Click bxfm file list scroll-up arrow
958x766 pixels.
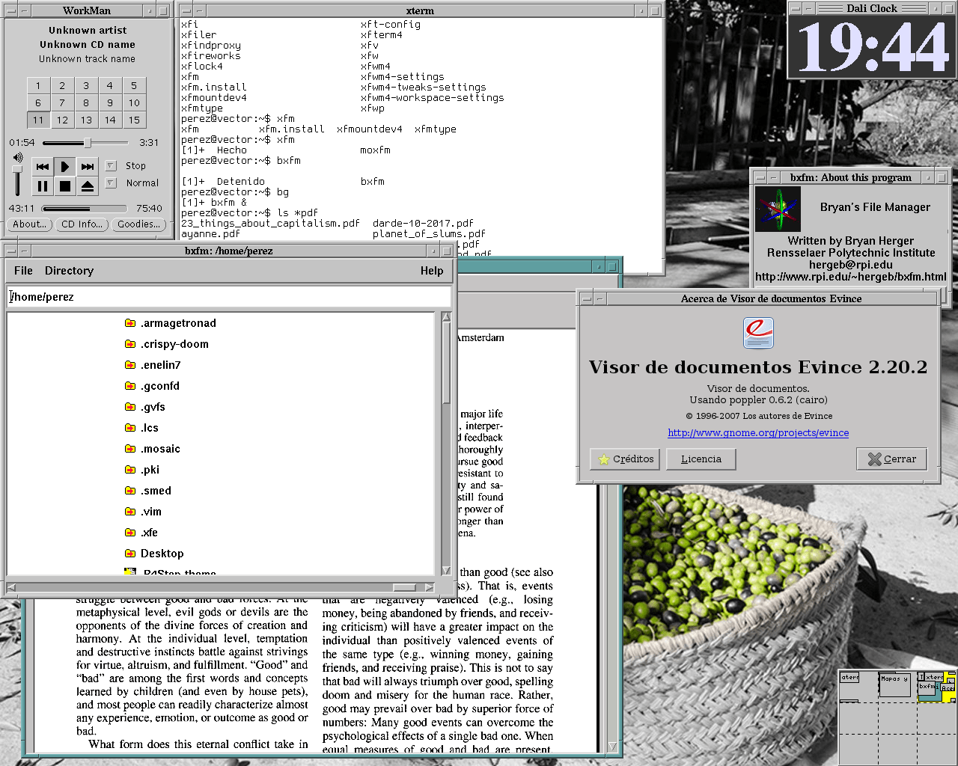(x=446, y=317)
